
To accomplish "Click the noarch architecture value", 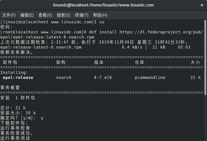I will [x=64, y=78].
